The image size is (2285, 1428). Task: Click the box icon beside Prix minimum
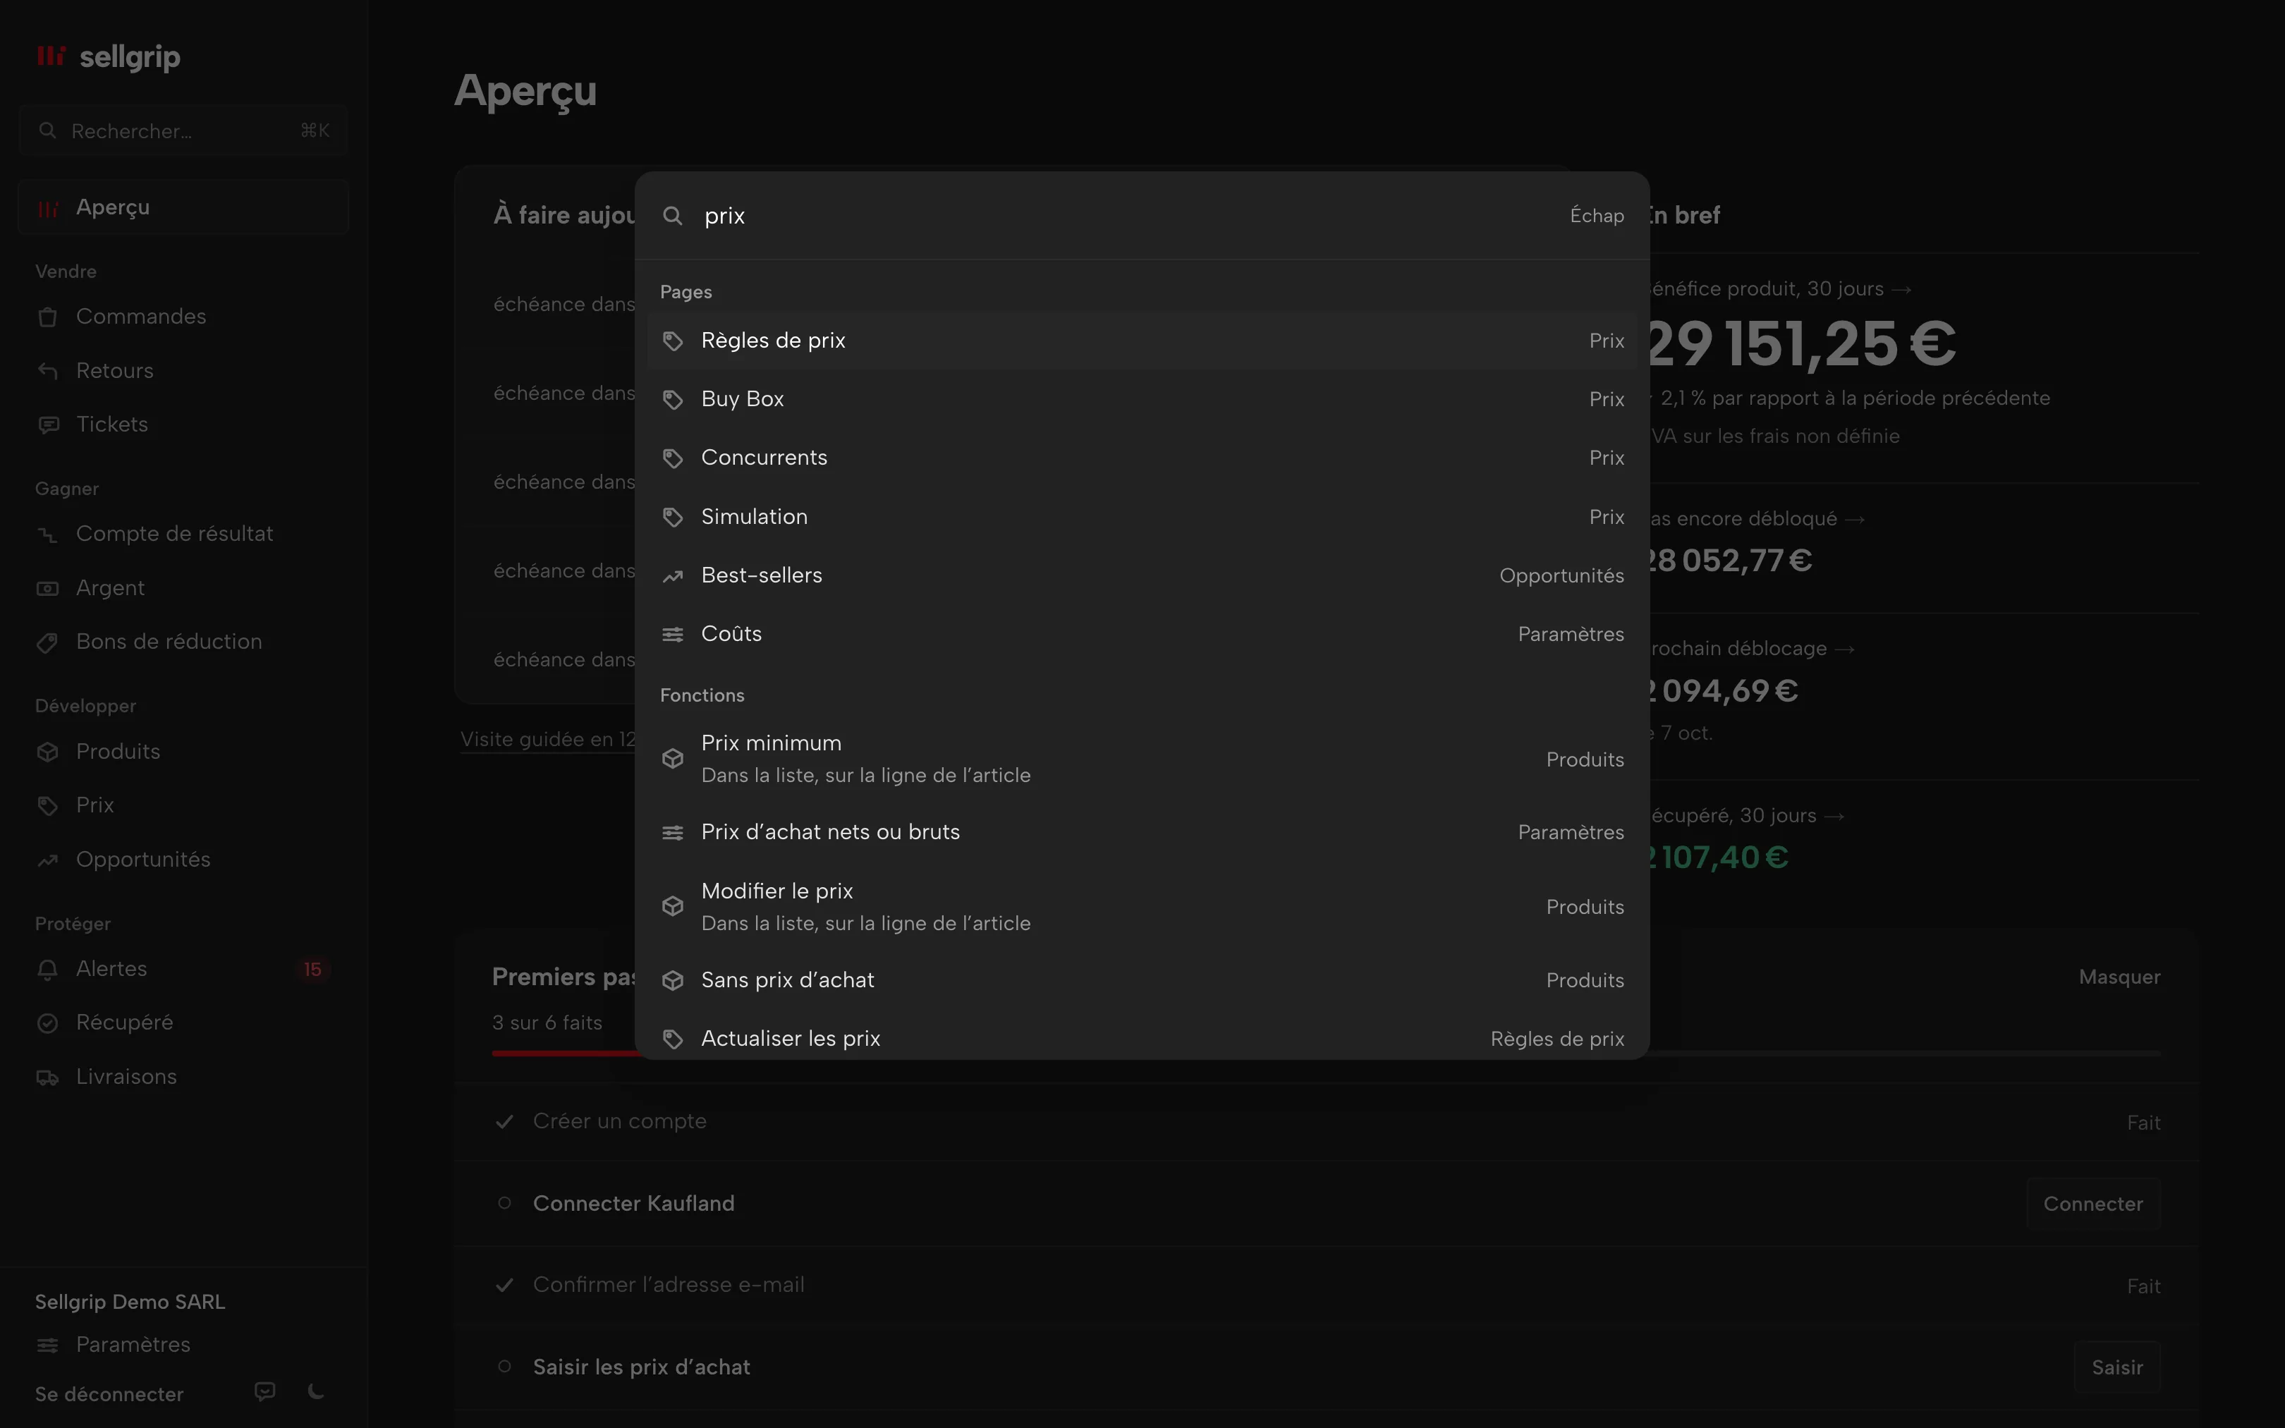pos(672,758)
